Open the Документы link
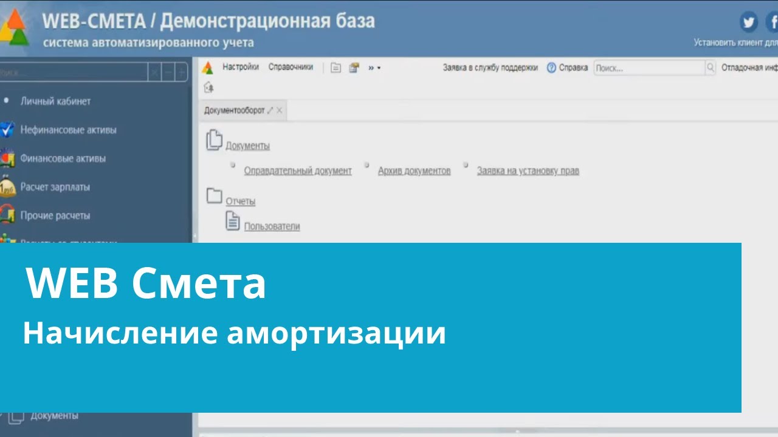This screenshot has height=437, width=778. point(247,146)
